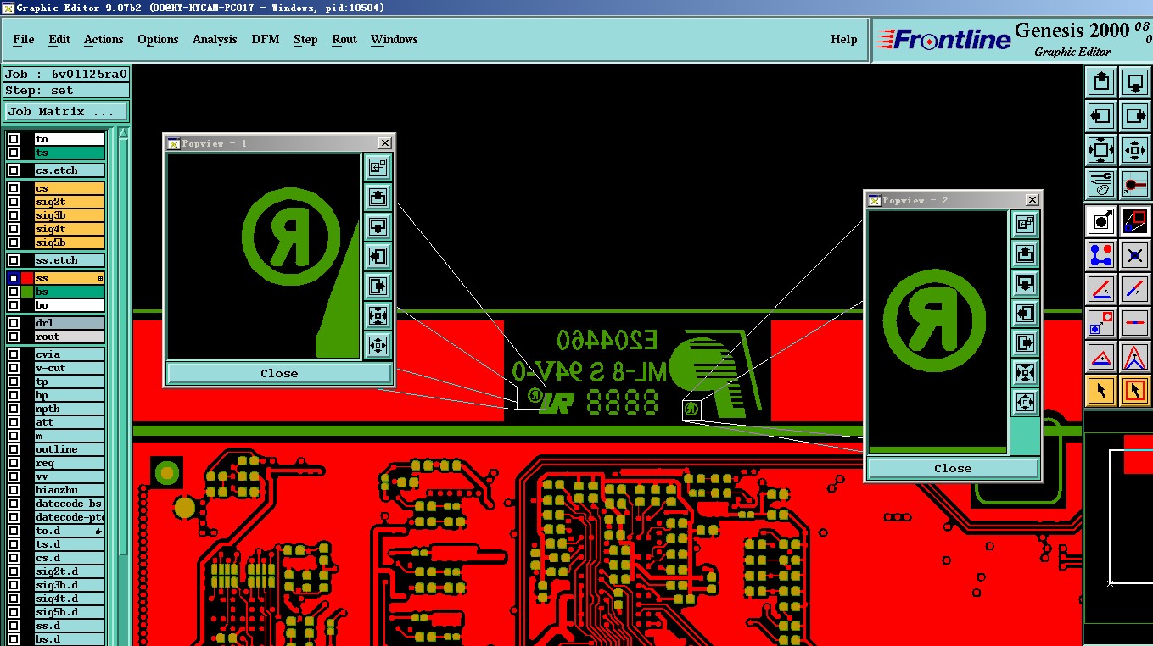Screen dimensions: 1153x646
Task: Click Close button in Popview 2
Action: pos(953,468)
